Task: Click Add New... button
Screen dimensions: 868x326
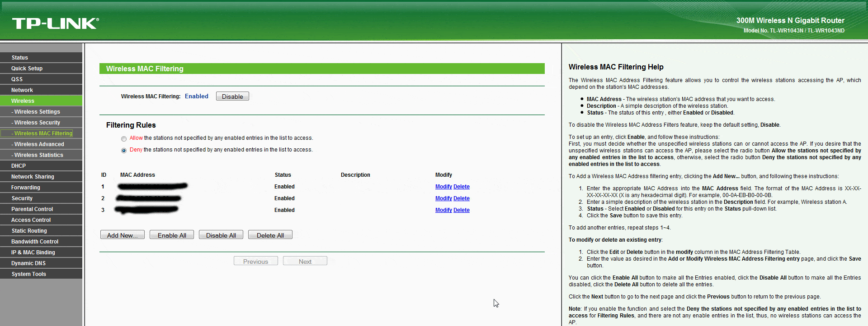Action: point(122,235)
